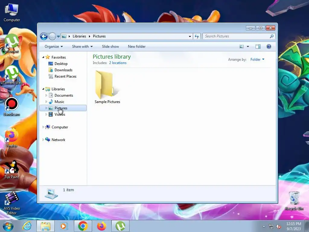Open the address bar history dropdown
The width and height of the screenshot is (309, 232).
[x=190, y=36]
